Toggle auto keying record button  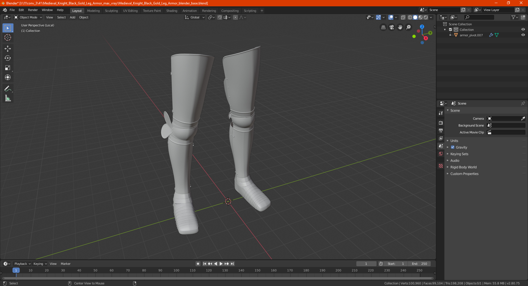pyautogui.click(x=198, y=264)
